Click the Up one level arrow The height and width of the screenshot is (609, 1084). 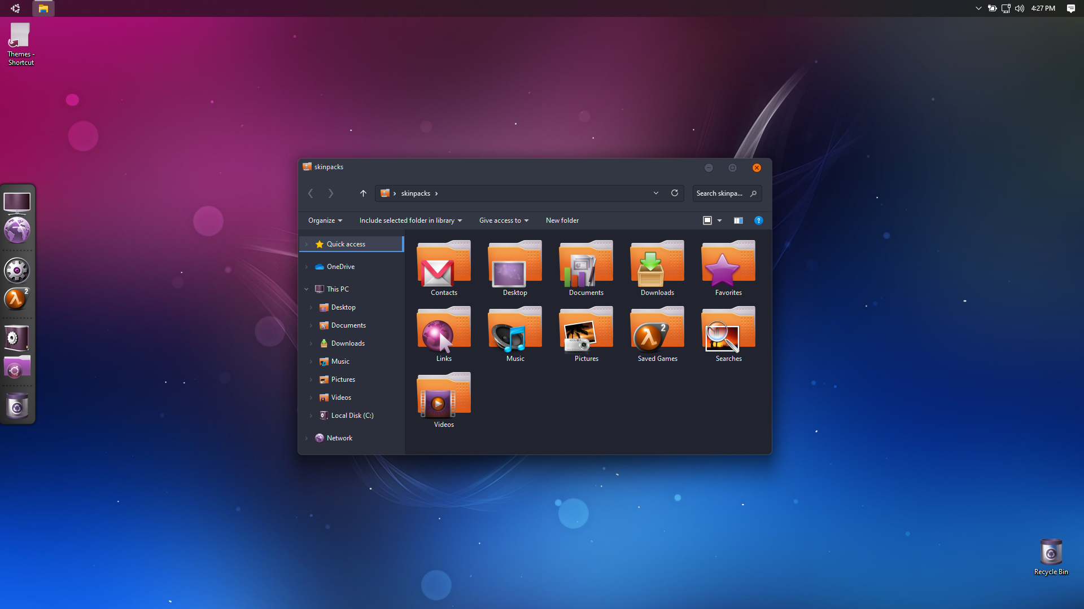[x=363, y=193]
